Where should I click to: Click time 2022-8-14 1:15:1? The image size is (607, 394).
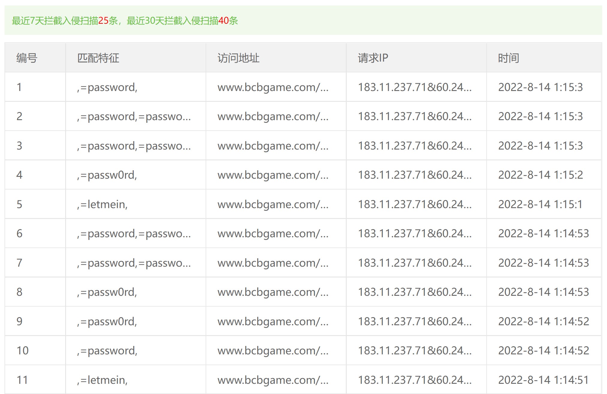tap(540, 205)
